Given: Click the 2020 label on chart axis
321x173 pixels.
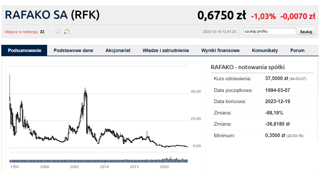Looking at the screenshot, I should coord(164,167).
